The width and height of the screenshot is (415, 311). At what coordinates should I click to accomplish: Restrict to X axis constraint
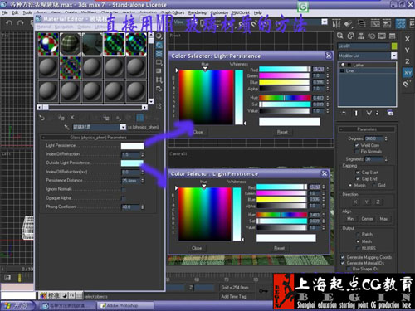[408, 39]
